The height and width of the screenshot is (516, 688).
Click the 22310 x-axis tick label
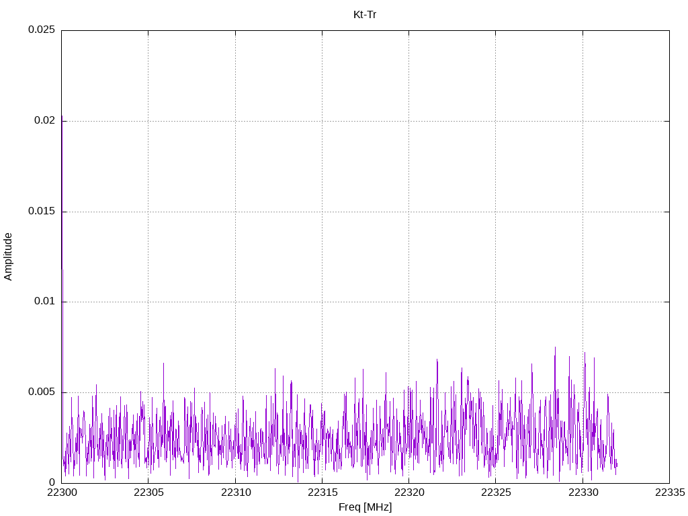[235, 492]
